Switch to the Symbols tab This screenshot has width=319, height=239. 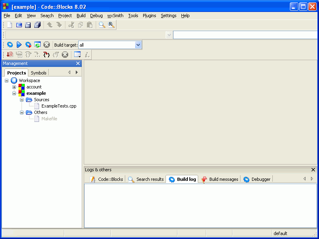pyautogui.click(x=38, y=73)
